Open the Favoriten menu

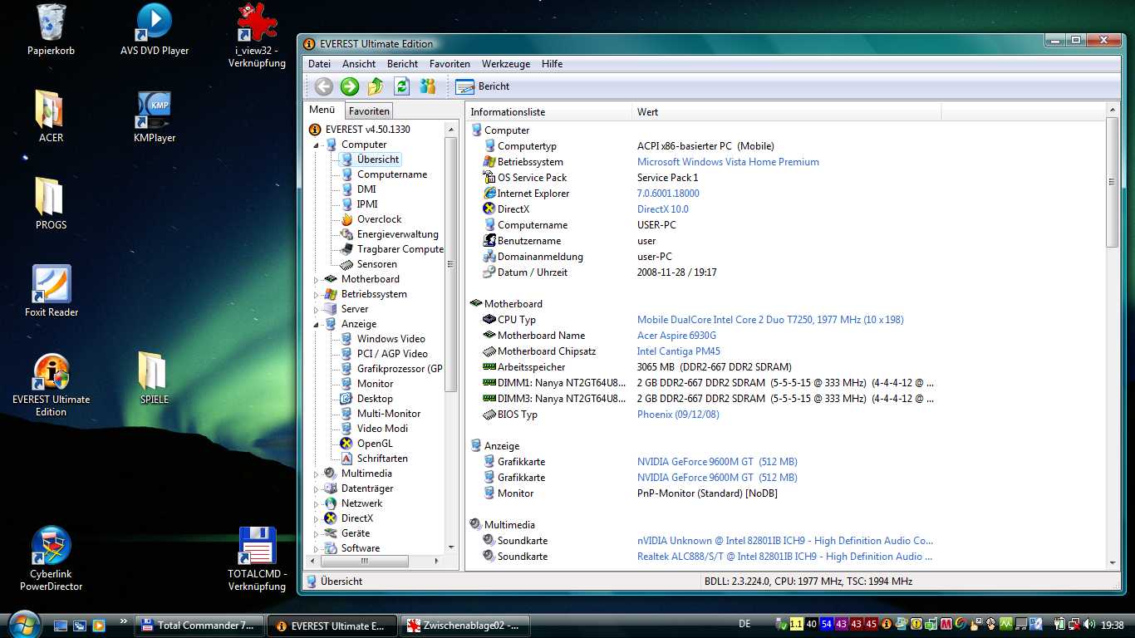click(x=450, y=64)
